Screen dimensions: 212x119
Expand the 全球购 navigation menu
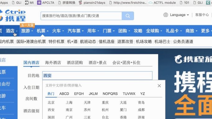(154, 31)
